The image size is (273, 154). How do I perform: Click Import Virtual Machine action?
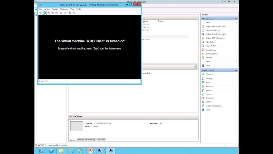(216, 26)
